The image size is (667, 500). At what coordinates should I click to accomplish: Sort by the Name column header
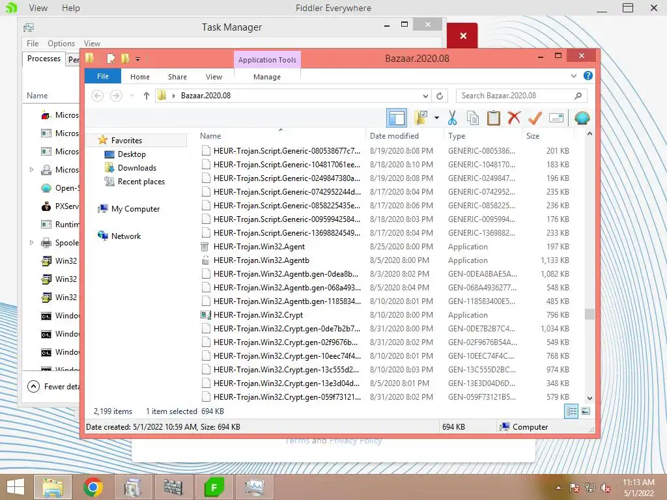click(280, 135)
